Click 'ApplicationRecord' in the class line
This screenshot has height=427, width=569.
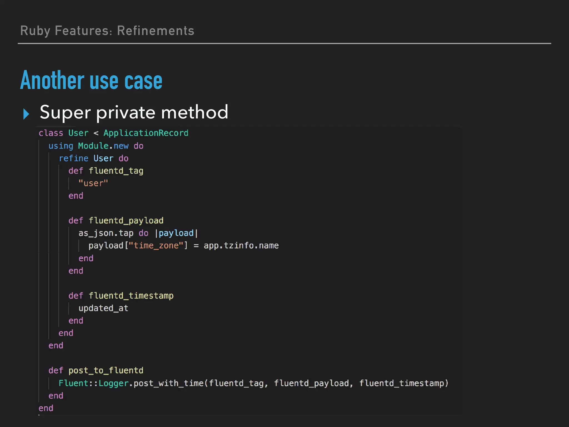click(x=146, y=133)
